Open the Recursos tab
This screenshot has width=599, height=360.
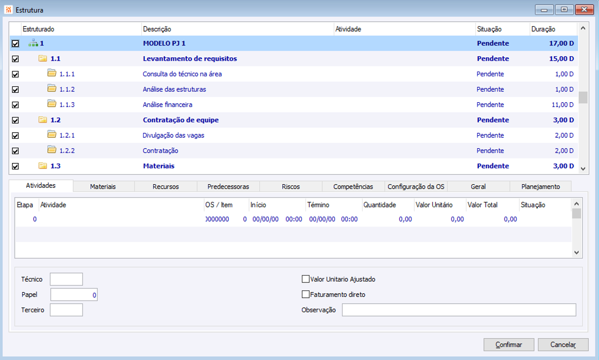166,187
